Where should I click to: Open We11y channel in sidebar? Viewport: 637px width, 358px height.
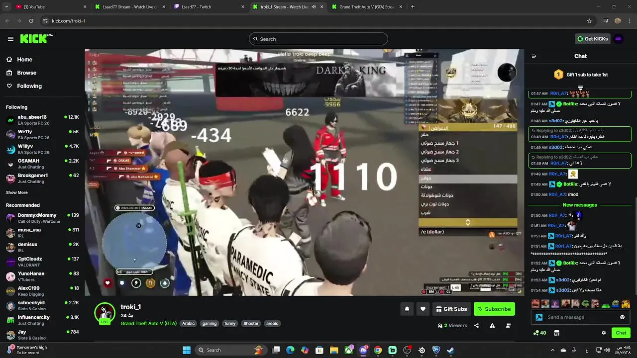click(x=42, y=134)
